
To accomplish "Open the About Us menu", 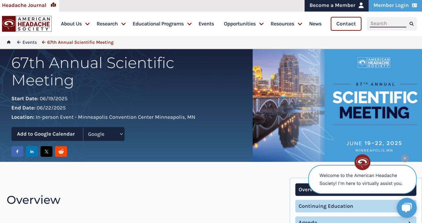I will tap(71, 24).
